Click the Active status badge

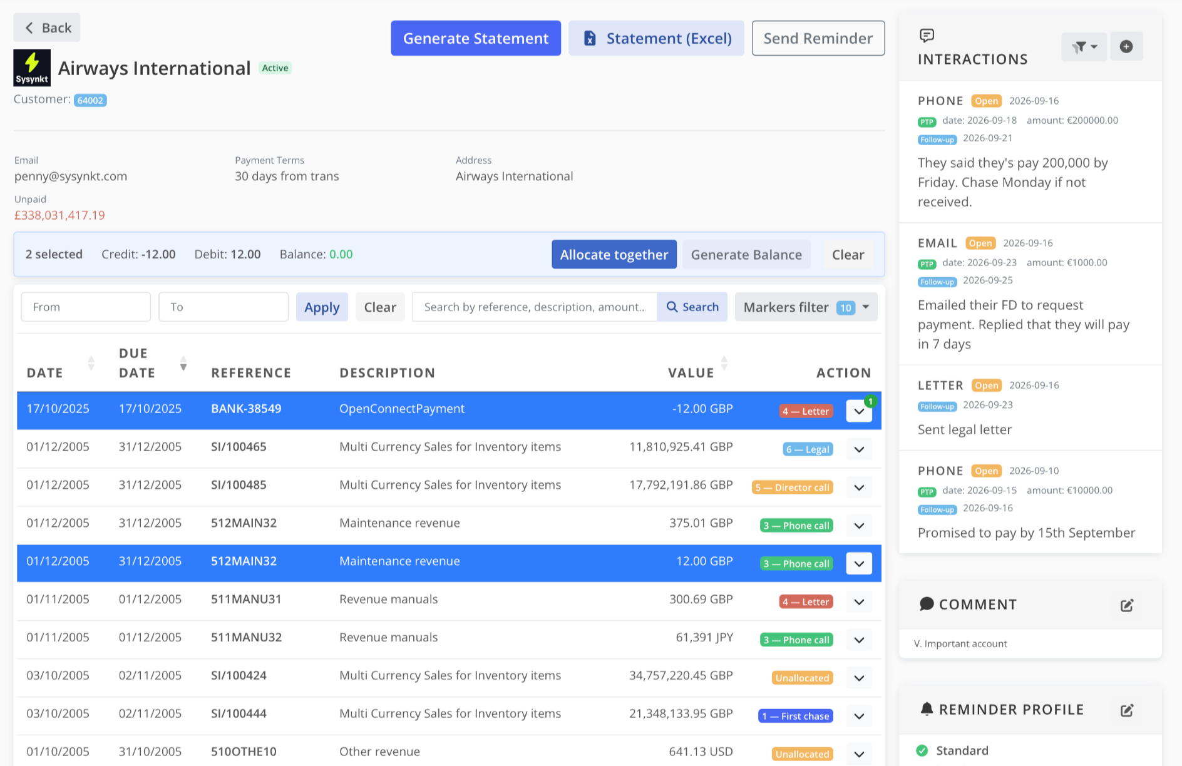tap(275, 68)
